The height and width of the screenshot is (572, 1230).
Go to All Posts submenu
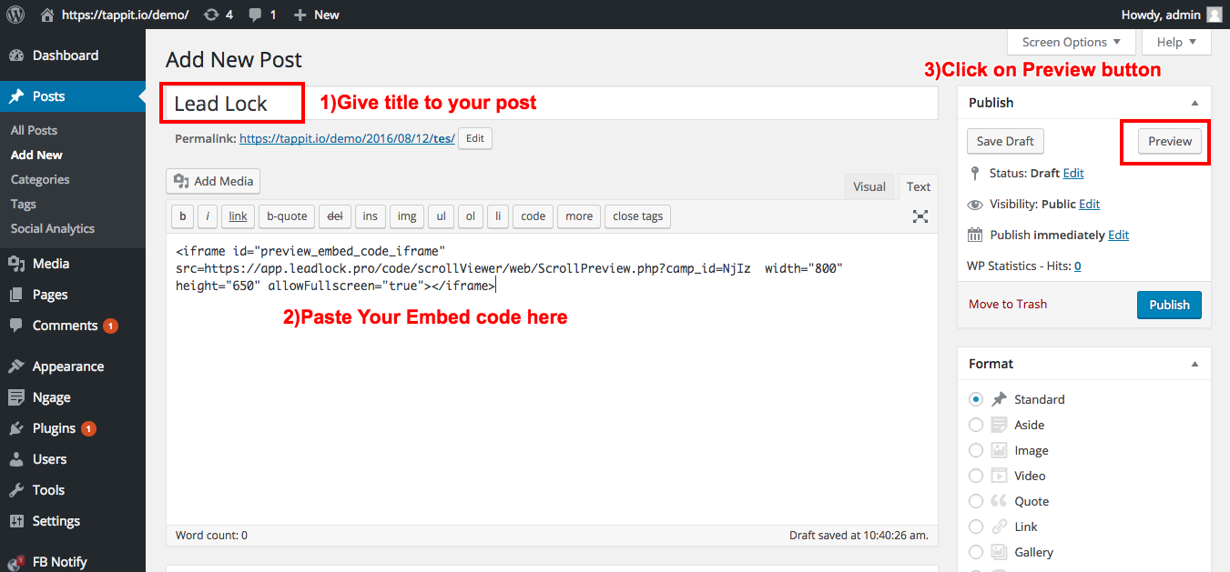[34, 130]
